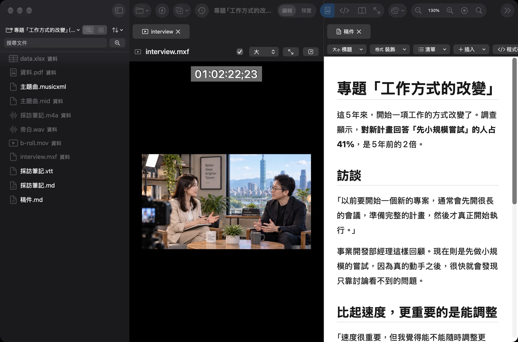Zoom in with the plus magnifier
The width and height of the screenshot is (518, 342).
coord(450,11)
